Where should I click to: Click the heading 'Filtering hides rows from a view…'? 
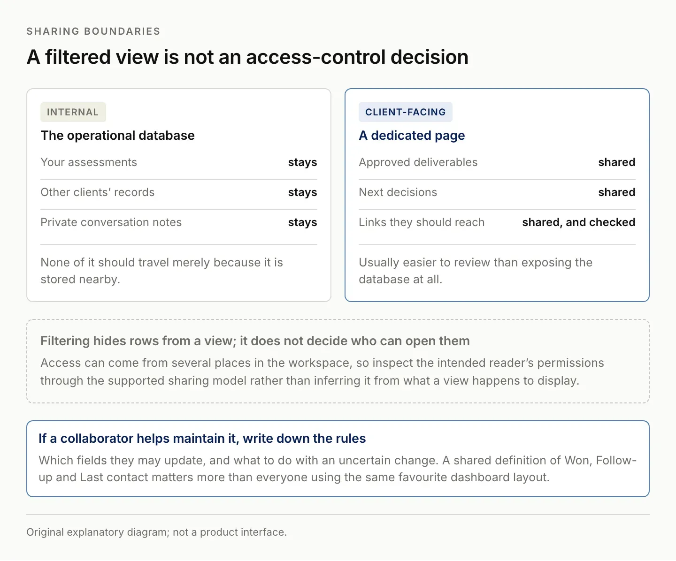click(x=255, y=341)
